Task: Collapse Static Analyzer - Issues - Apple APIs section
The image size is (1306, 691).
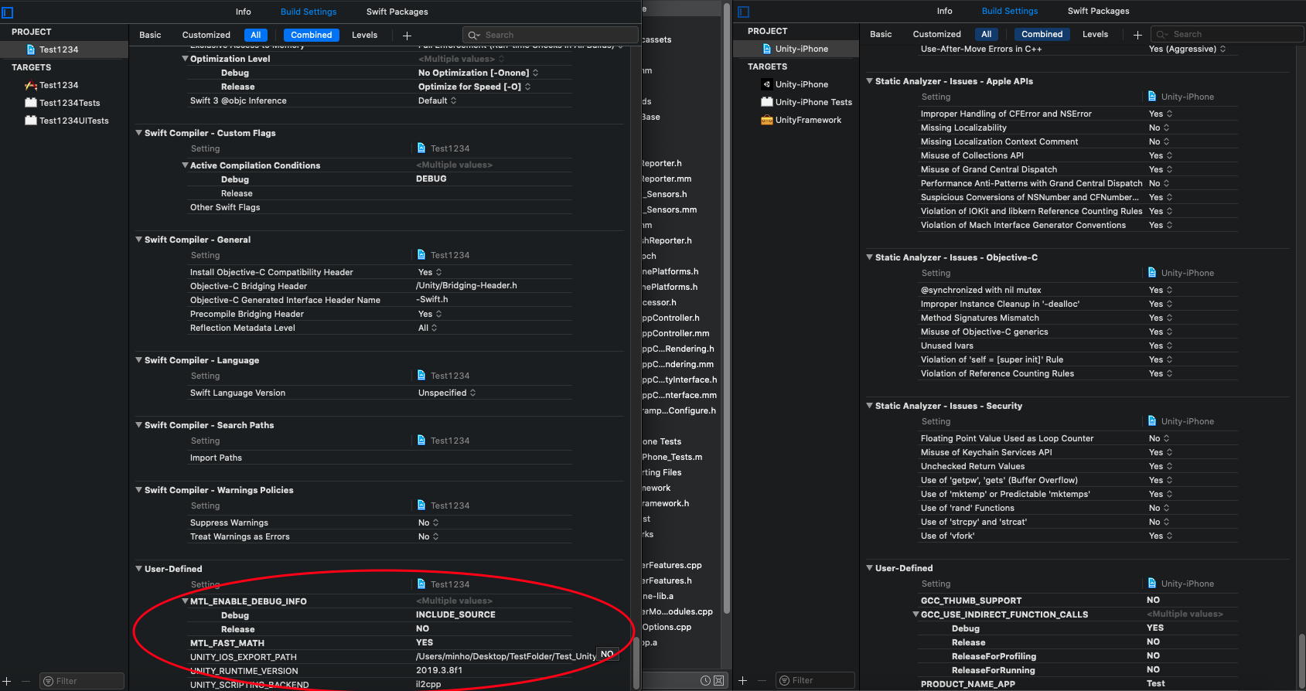Action: click(869, 81)
